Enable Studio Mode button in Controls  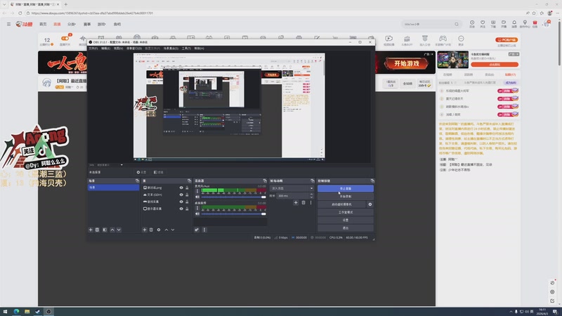[346, 212]
